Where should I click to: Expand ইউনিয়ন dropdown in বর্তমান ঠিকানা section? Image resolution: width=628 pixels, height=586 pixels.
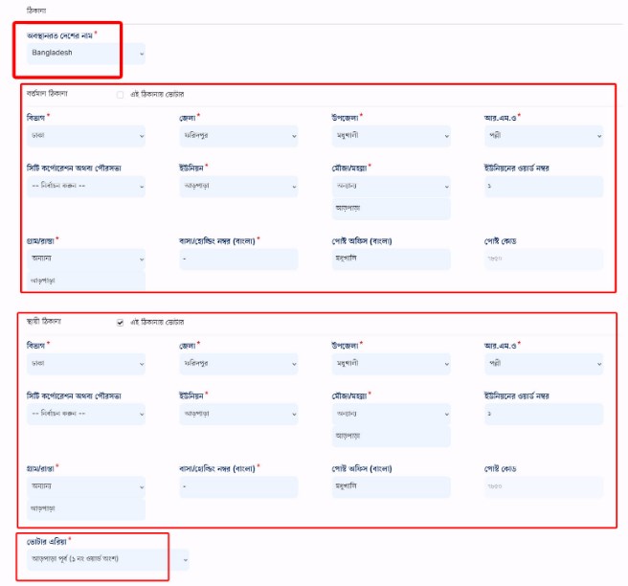238,186
